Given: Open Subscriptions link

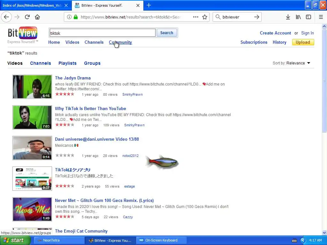Looking at the screenshot, I should (x=254, y=42).
